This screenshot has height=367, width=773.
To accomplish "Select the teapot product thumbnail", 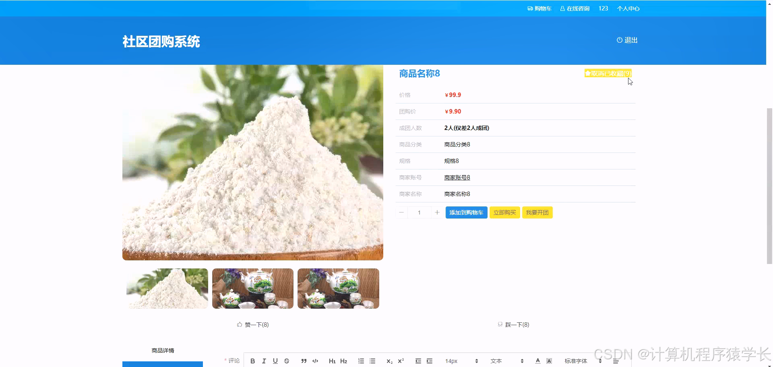I will (252, 288).
